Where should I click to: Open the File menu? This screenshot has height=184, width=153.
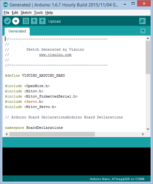pyautogui.click(x=6, y=13)
